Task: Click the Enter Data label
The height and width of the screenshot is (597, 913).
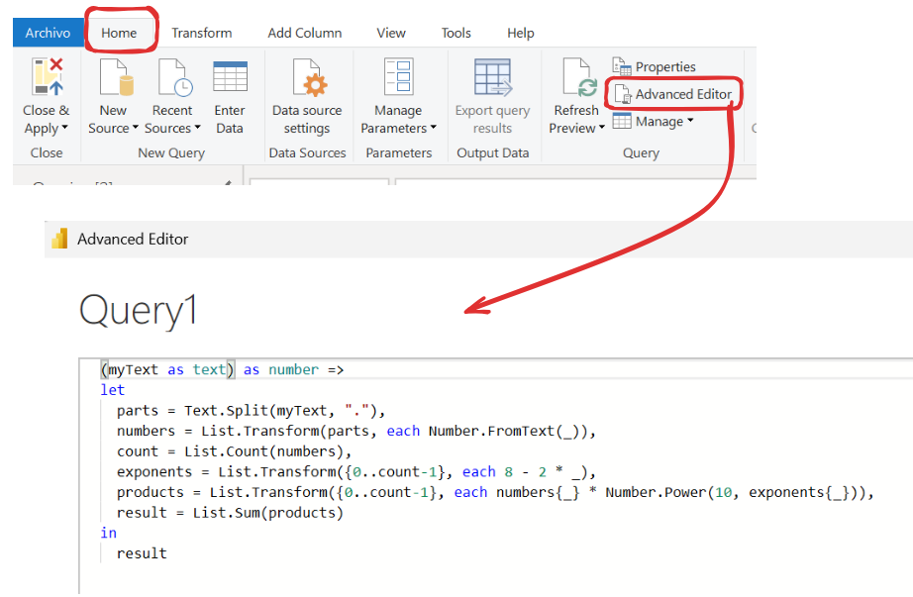Action: 230,119
